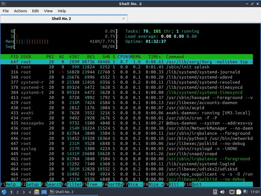Select the systemd-logind process row
Screen dimensions: 261x196
tap(127, 164)
